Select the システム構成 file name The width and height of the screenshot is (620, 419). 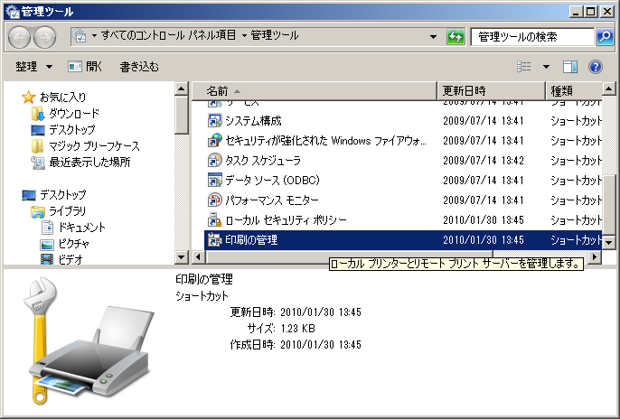pyautogui.click(x=253, y=121)
